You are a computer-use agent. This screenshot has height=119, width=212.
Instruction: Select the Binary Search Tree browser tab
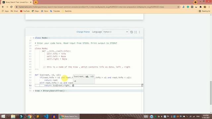[x=17, y=2]
